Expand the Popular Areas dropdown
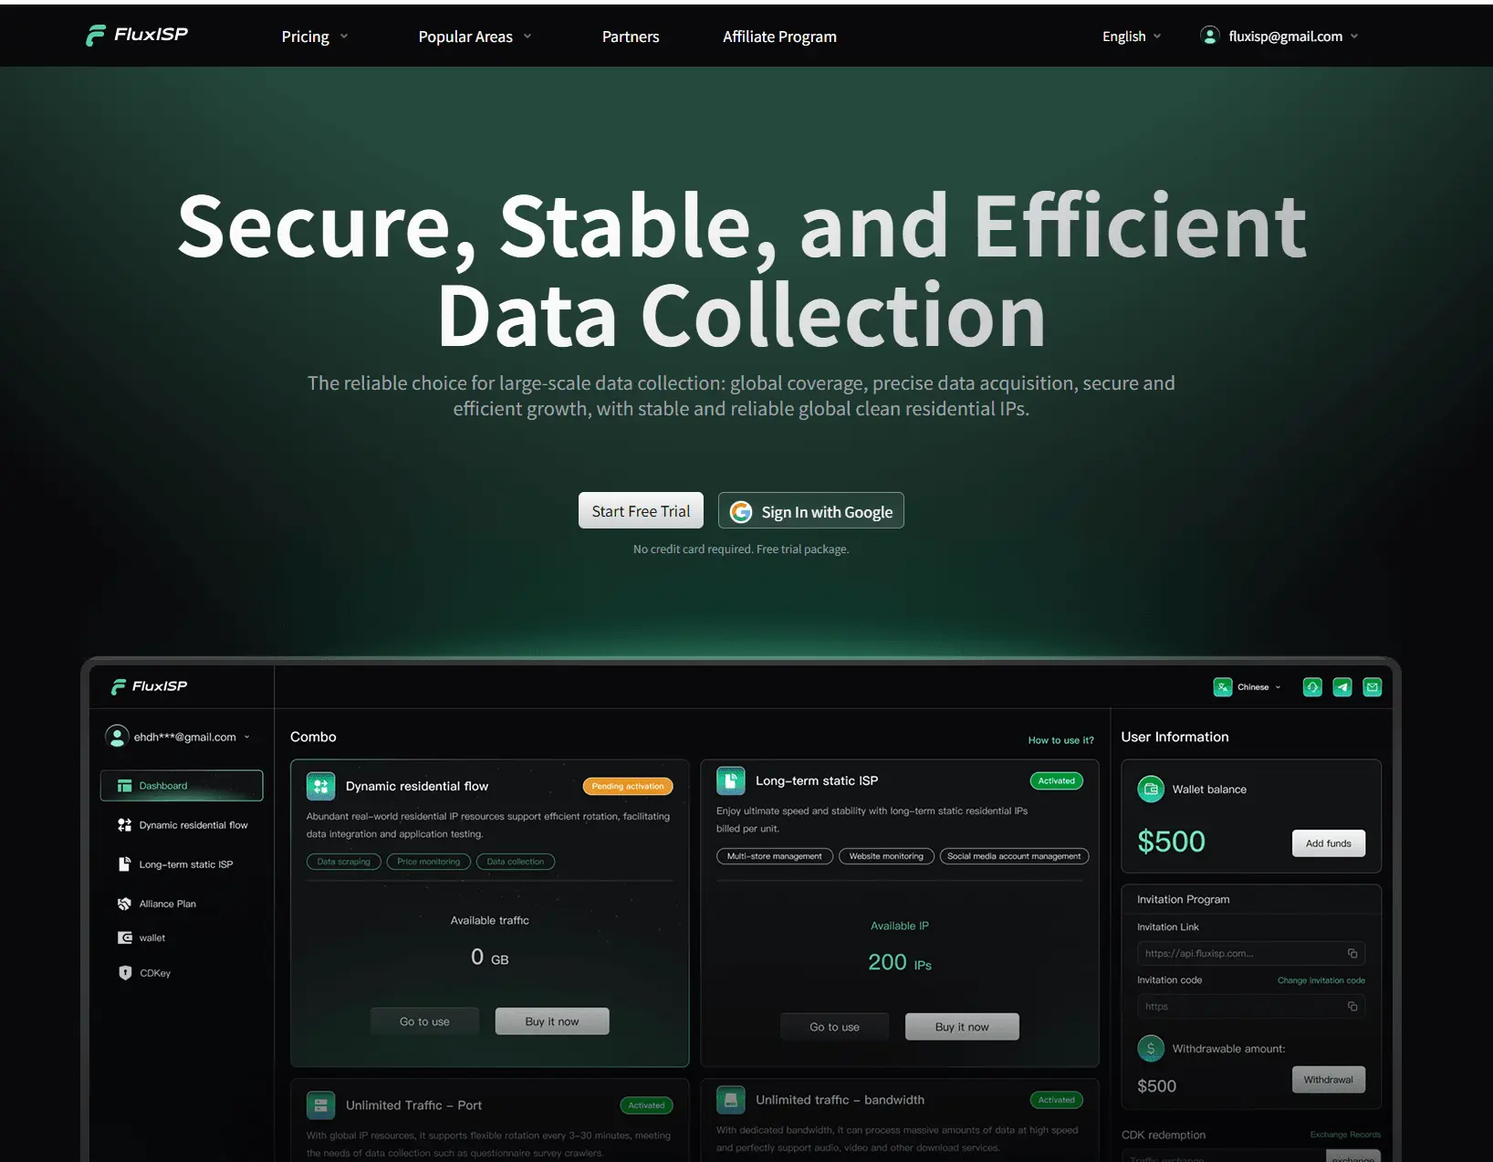This screenshot has height=1162, width=1493. [x=475, y=37]
